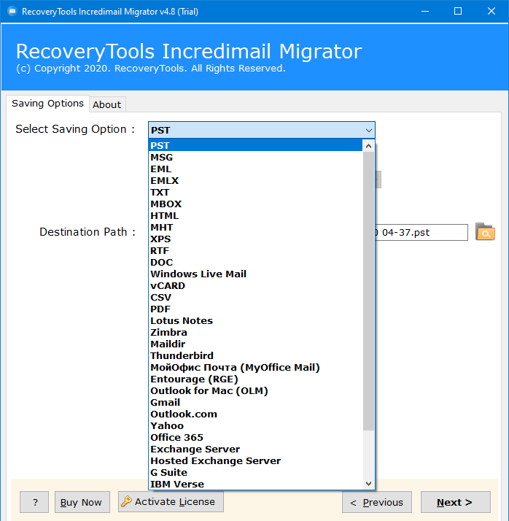This screenshot has height=521, width=509.
Task: Pick IBM Verse option
Action: click(x=255, y=484)
